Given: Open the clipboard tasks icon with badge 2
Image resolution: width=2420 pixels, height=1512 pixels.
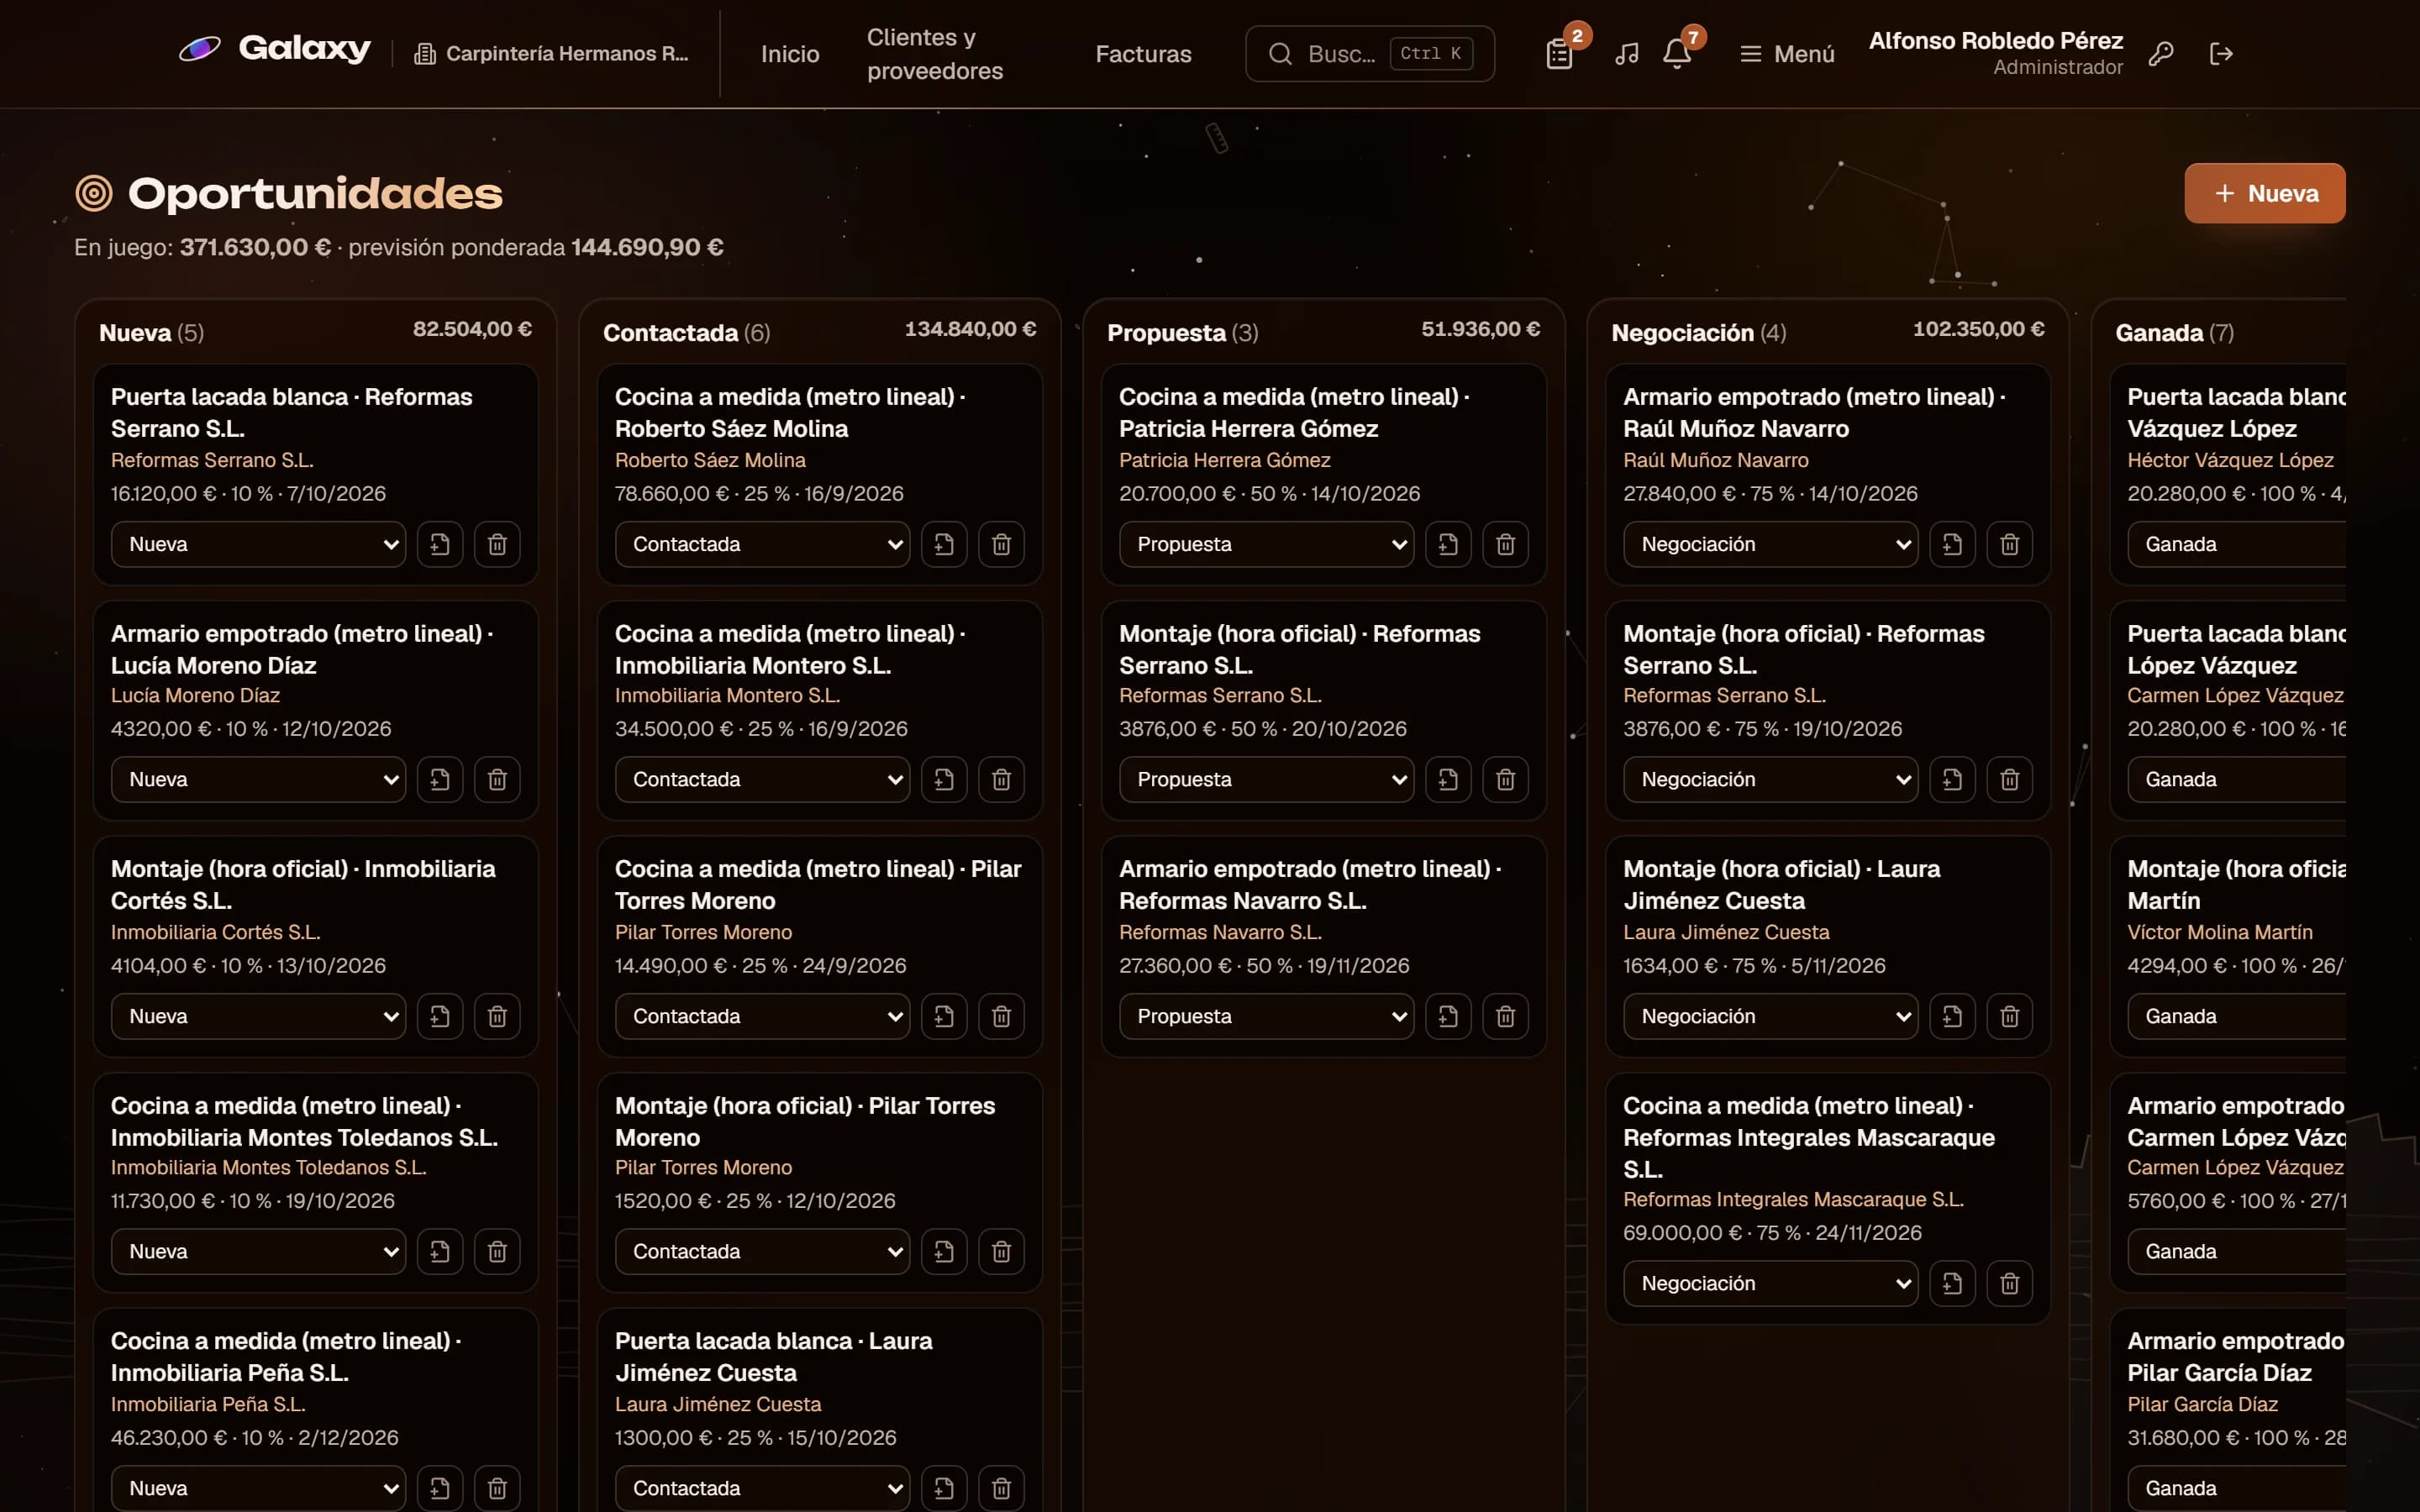Looking at the screenshot, I should click(1559, 54).
